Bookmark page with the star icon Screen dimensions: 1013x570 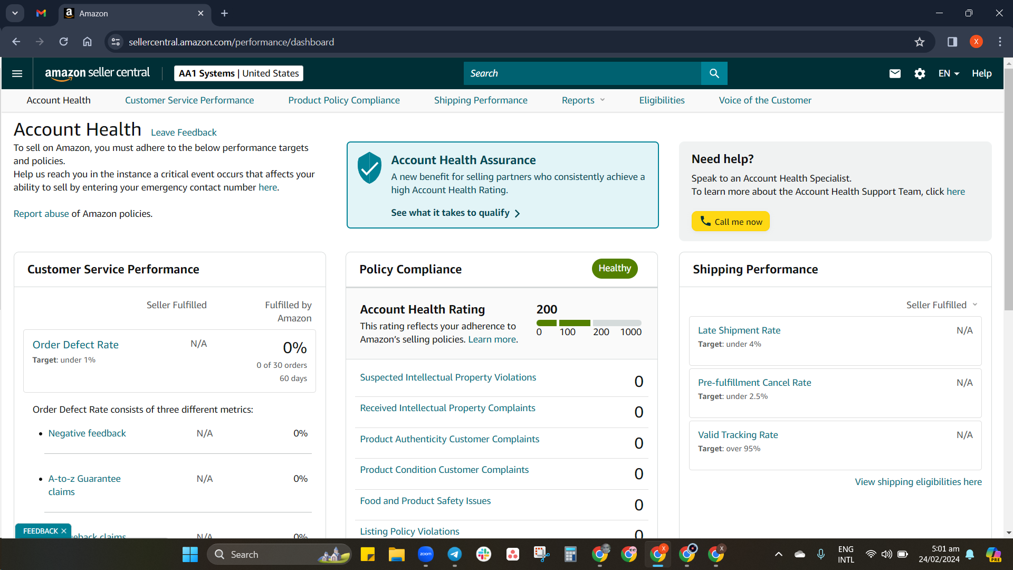[x=920, y=42]
